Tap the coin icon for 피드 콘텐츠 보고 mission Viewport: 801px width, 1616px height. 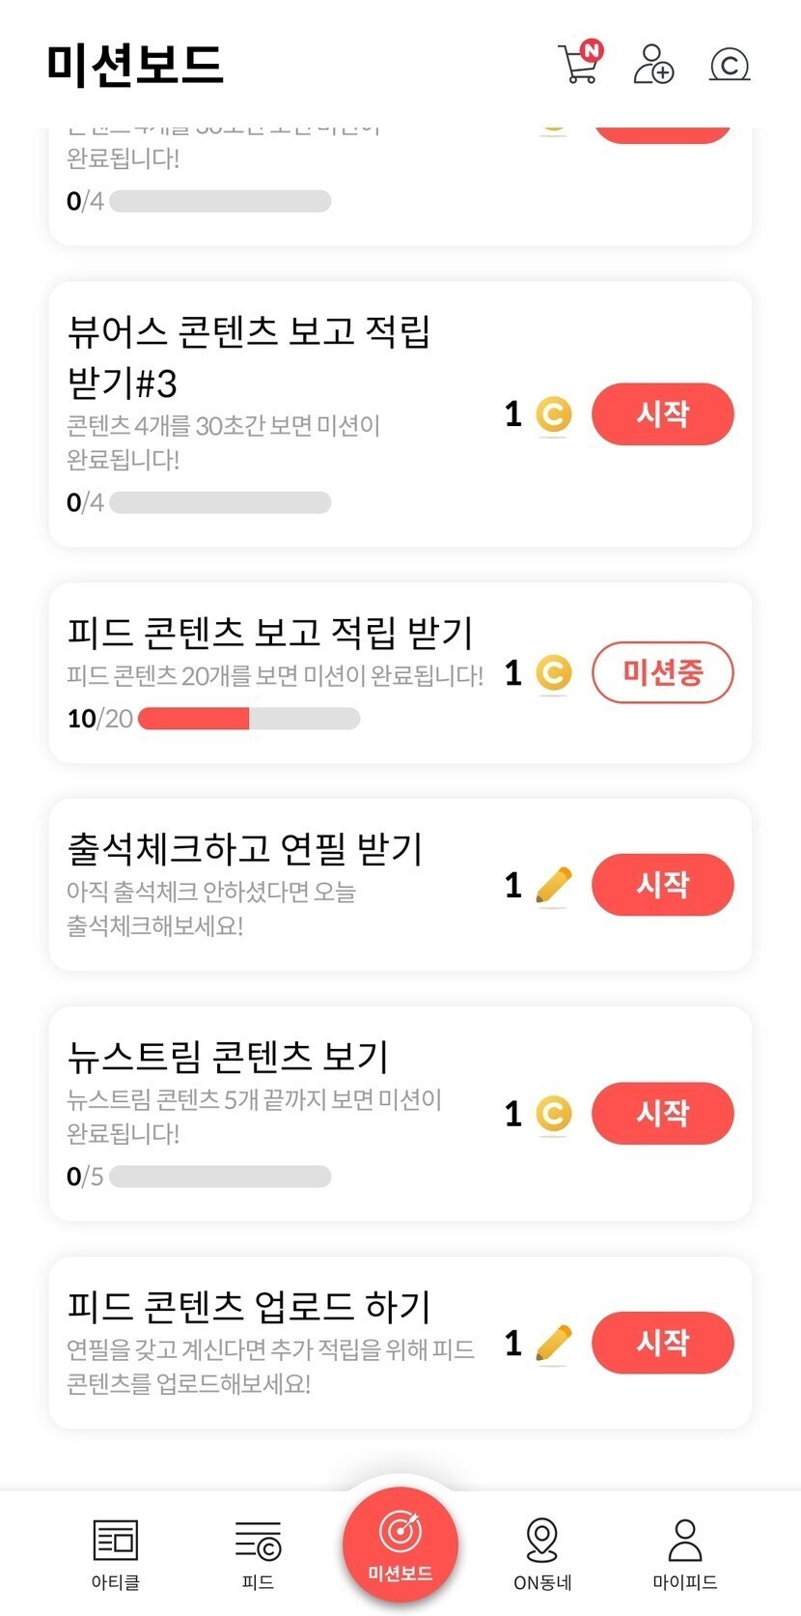(553, 673)
